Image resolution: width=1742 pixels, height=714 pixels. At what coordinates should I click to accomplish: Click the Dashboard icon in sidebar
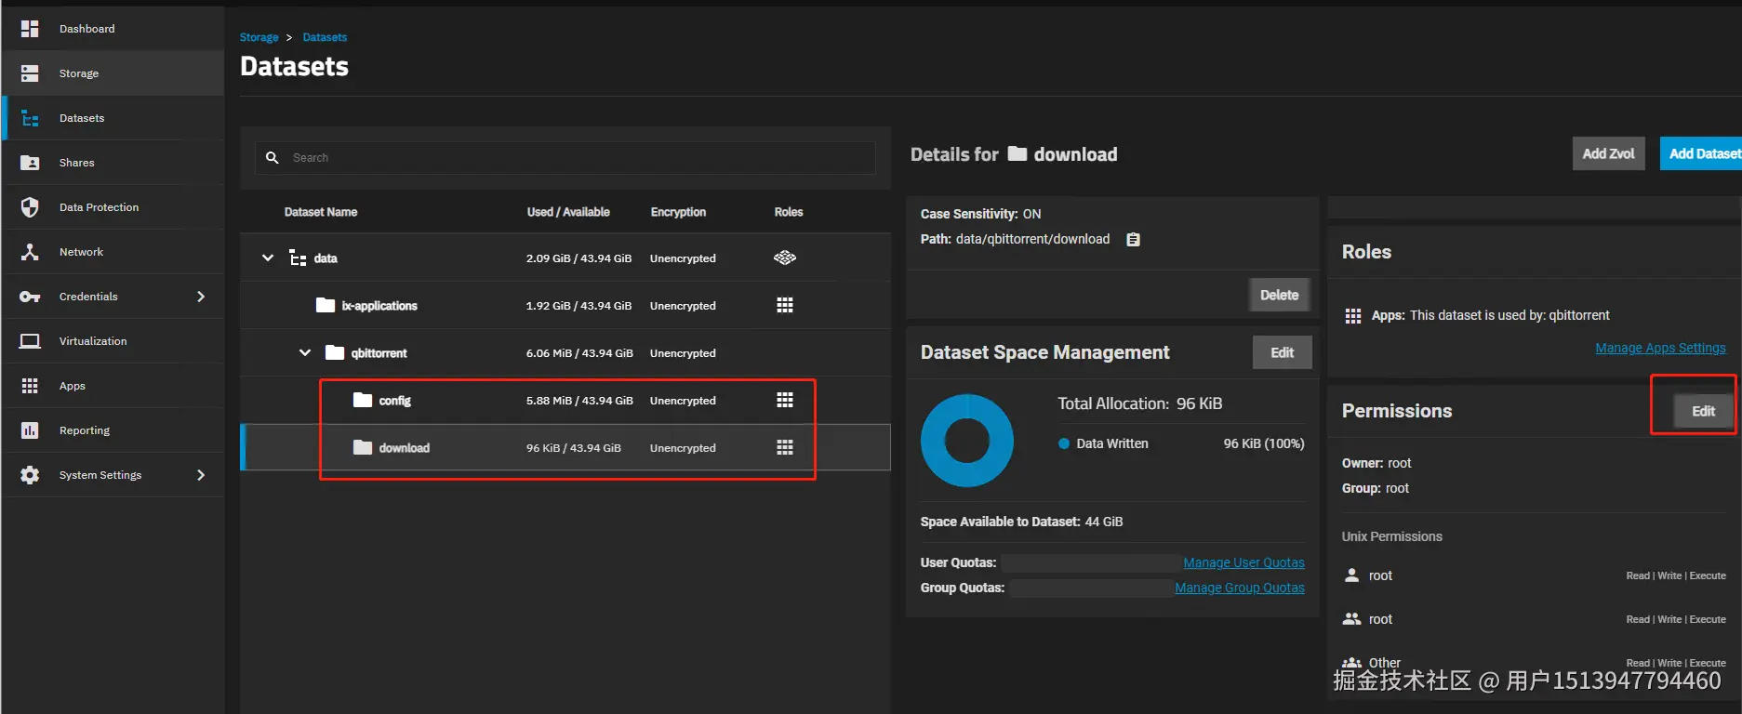click(30, 29)
